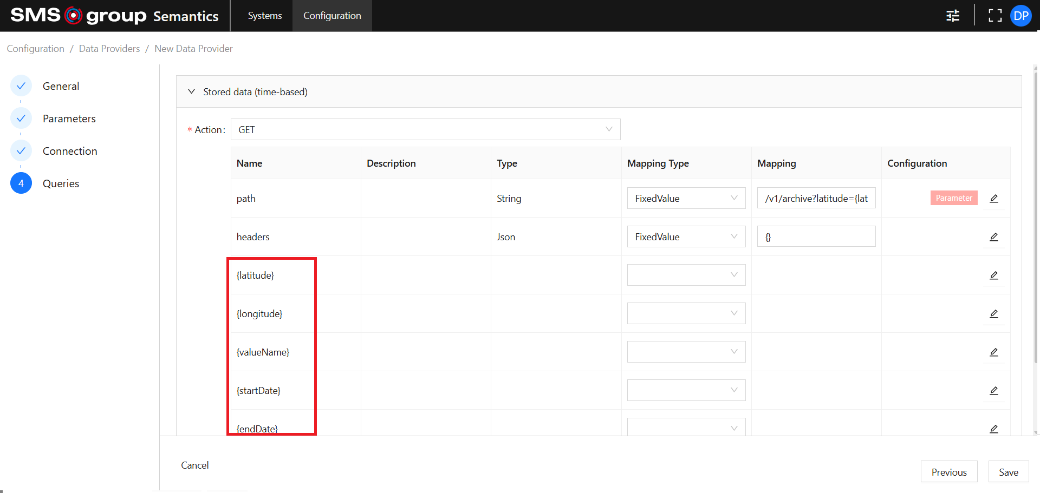Screen dimensions: 1040x493
Task: Switch to the Systems tab
Action: click(265, 16)
